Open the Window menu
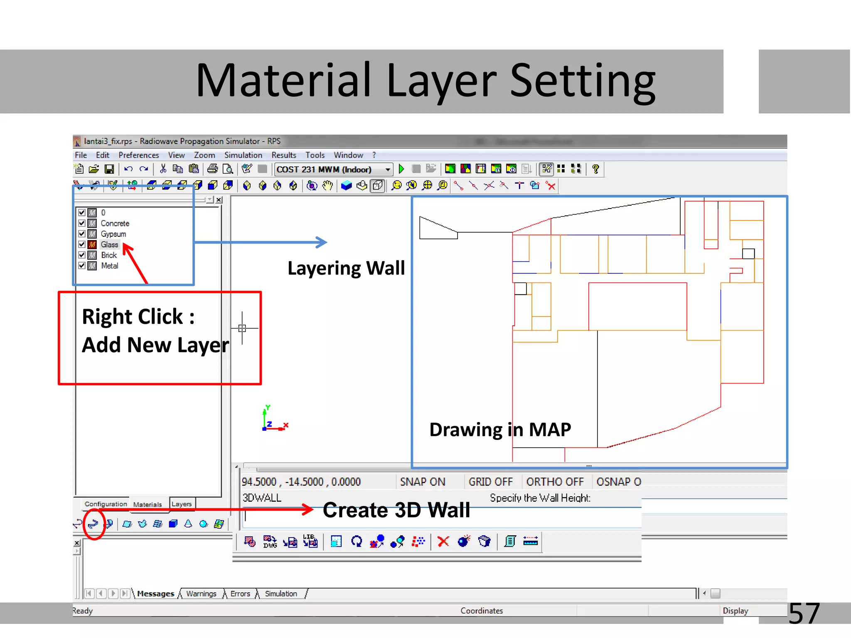The width and height of the screenshot is (851, 638). pyautogui.click(x=349, y=155)
